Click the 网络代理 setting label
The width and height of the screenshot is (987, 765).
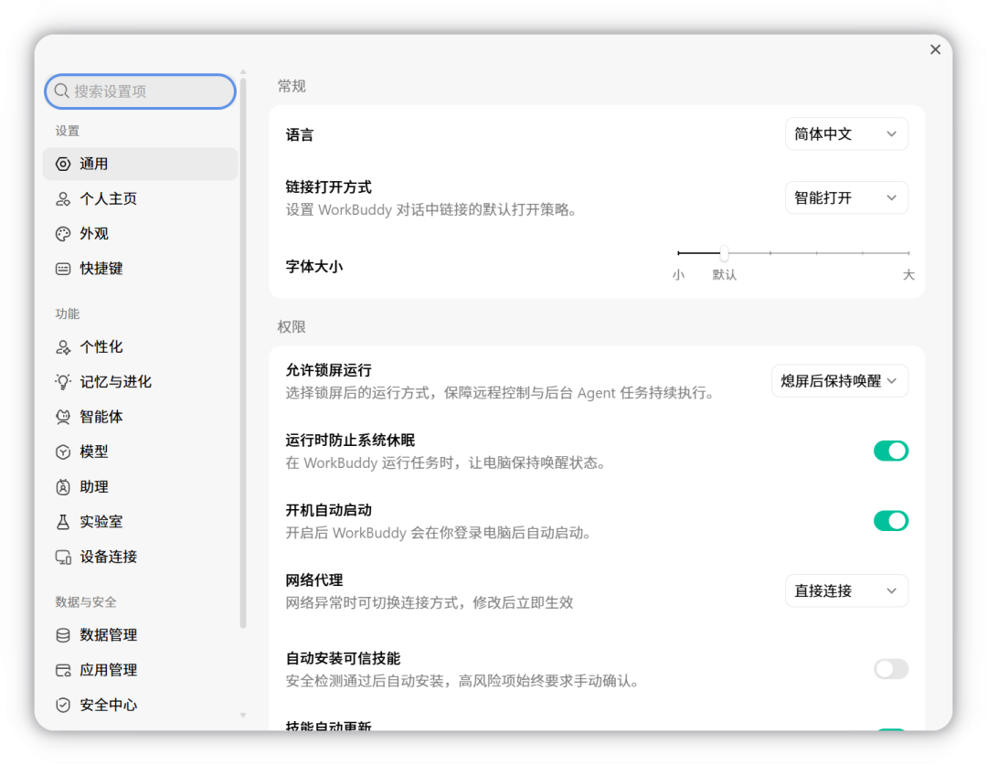click(x=314, y=580)
